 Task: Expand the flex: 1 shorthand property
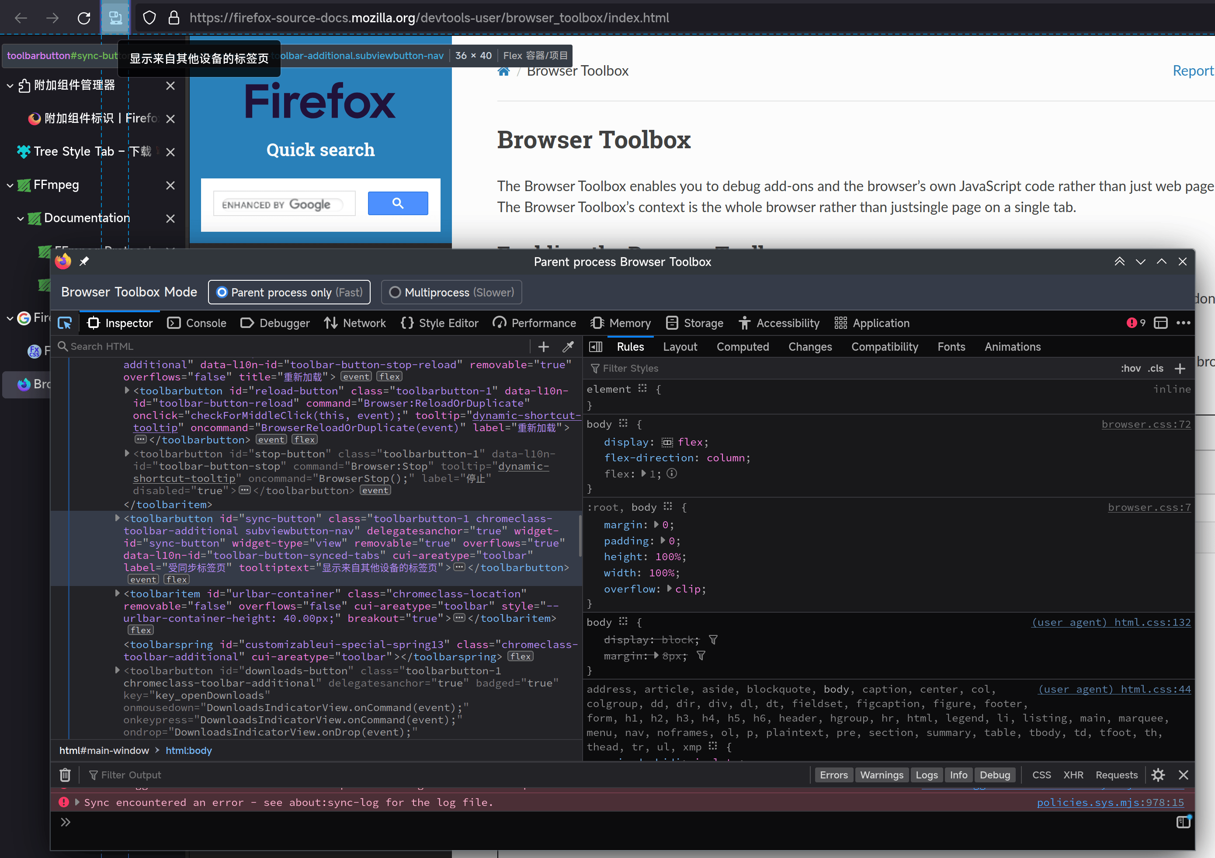point(643,474)
